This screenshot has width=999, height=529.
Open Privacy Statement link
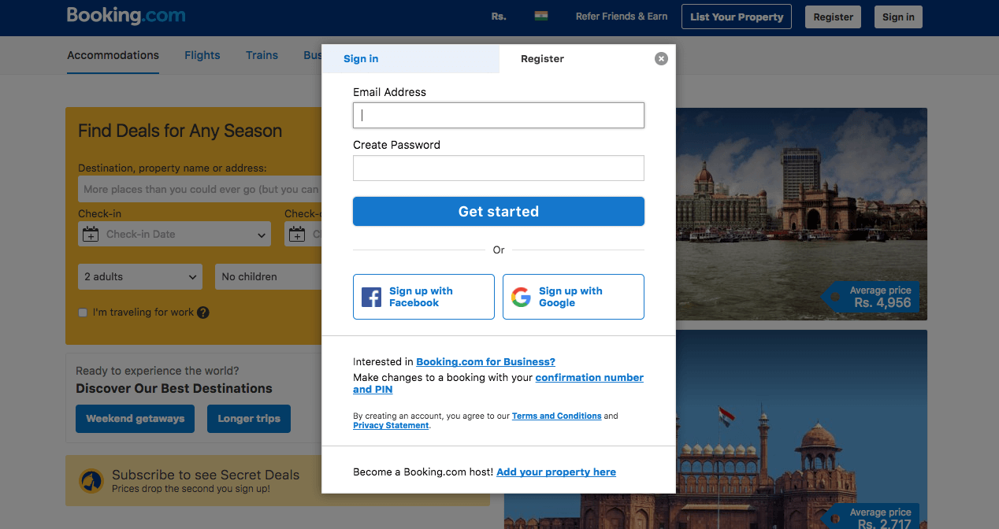(x=391, y=425)
